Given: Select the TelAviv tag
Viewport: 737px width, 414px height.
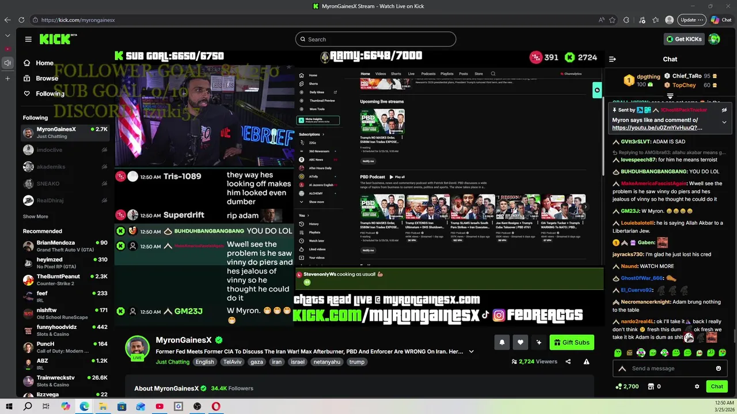Looking at the screenshot, I should [x=233, y=362].
